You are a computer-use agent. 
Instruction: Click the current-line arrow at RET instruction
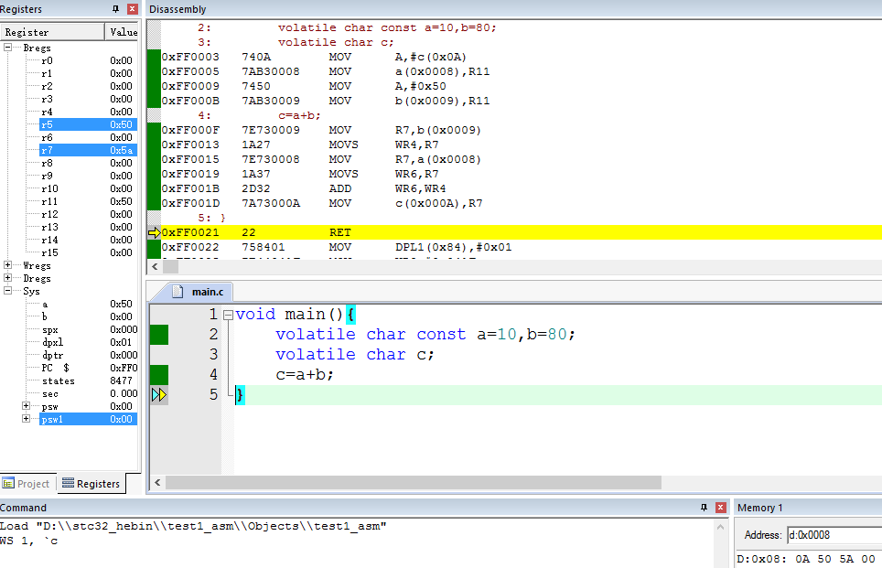point(154,232)
